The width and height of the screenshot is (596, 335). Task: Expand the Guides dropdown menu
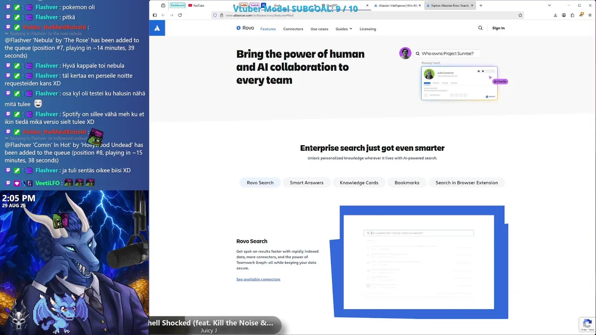(344, 29)
